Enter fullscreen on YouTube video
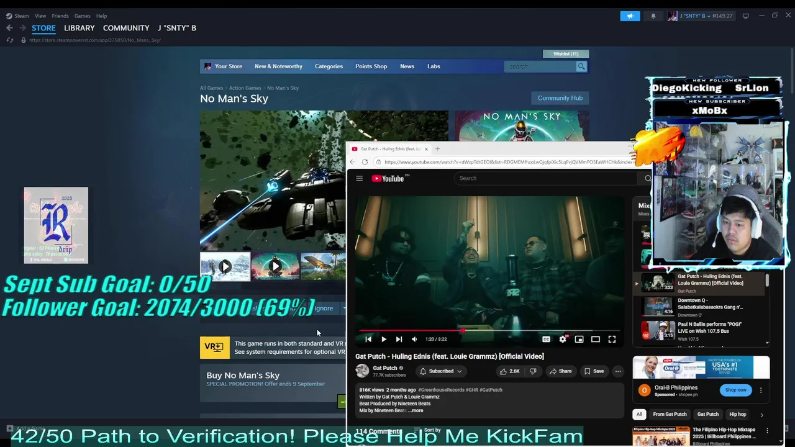Viewport: 795px width, 447px height. 612,339
